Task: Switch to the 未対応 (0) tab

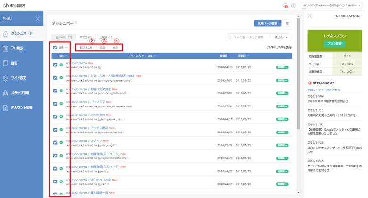Action: [x=86, y=37]
